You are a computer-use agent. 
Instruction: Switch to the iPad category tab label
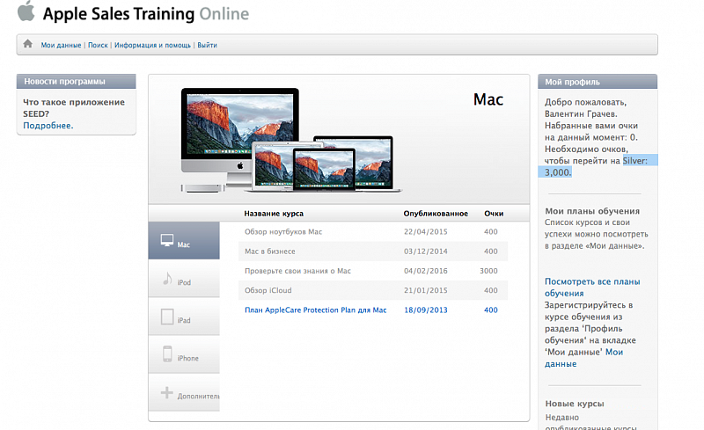[x=184, y=320]
